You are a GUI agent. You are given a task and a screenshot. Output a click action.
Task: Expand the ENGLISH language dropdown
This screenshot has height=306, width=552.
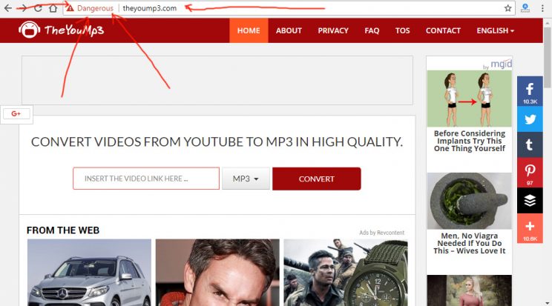coord(496,30)
